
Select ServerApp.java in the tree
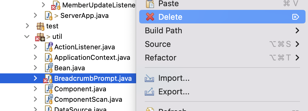coord(84,15)
